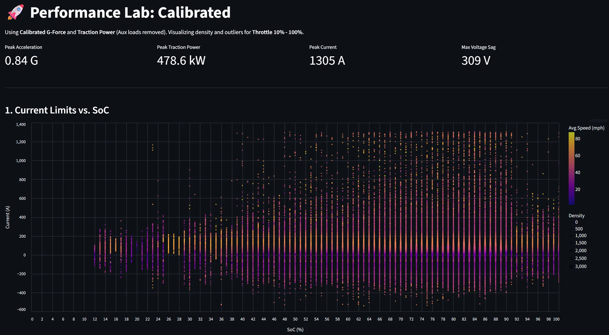This screenshot has height=335, width=609.
Task: Click the Max Voltage Sag 309 V metric
Action: click(x=475, y=60)
